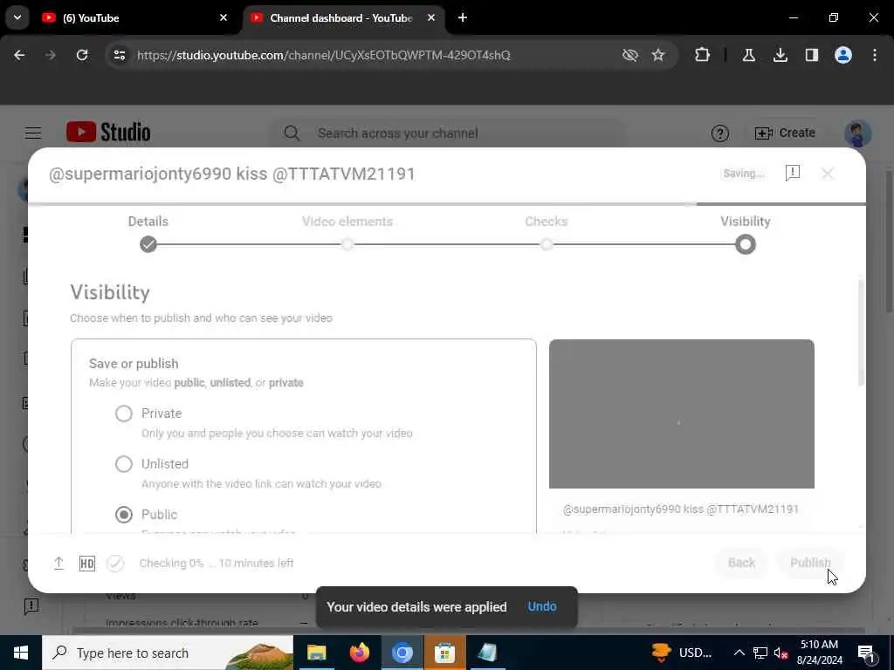Screen dimensions: 894x670
Task: Open the Windows notification center
Action: 867,653
